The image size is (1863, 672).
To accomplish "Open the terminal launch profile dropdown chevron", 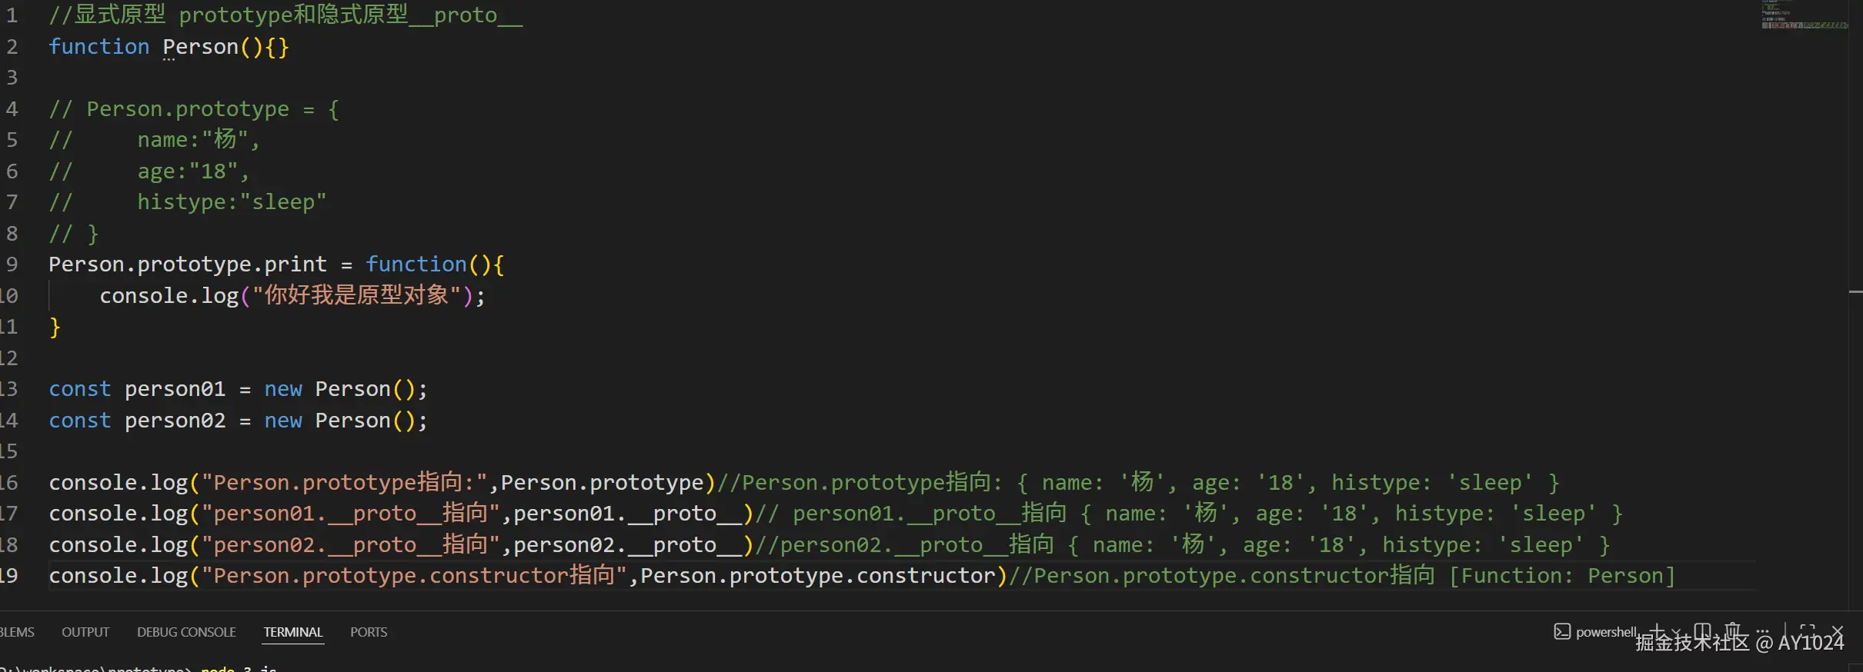I will point(1676,632).
